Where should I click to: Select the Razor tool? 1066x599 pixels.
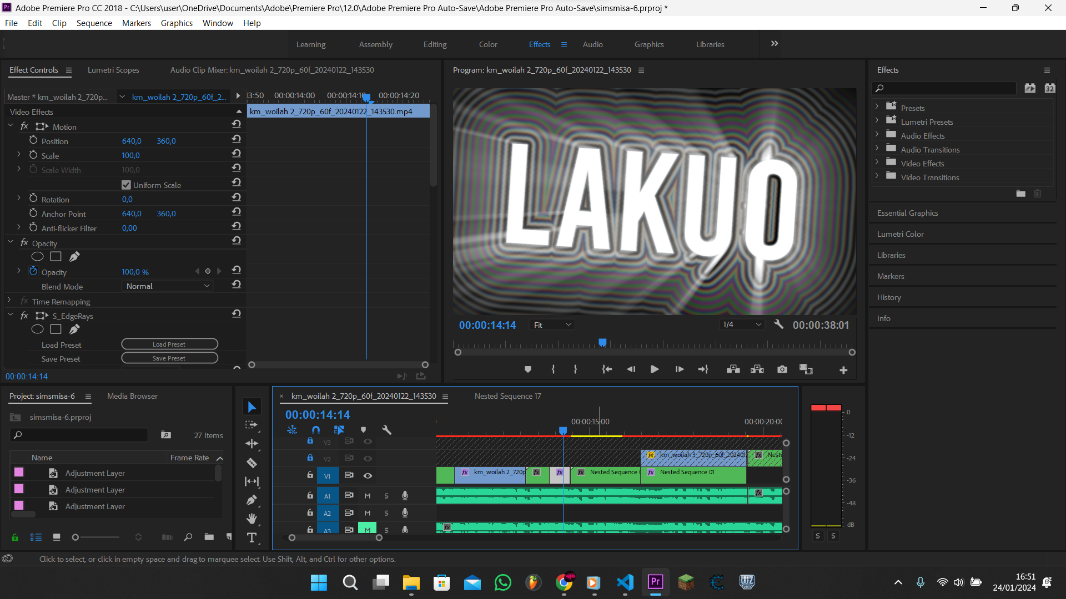[252, 463]
